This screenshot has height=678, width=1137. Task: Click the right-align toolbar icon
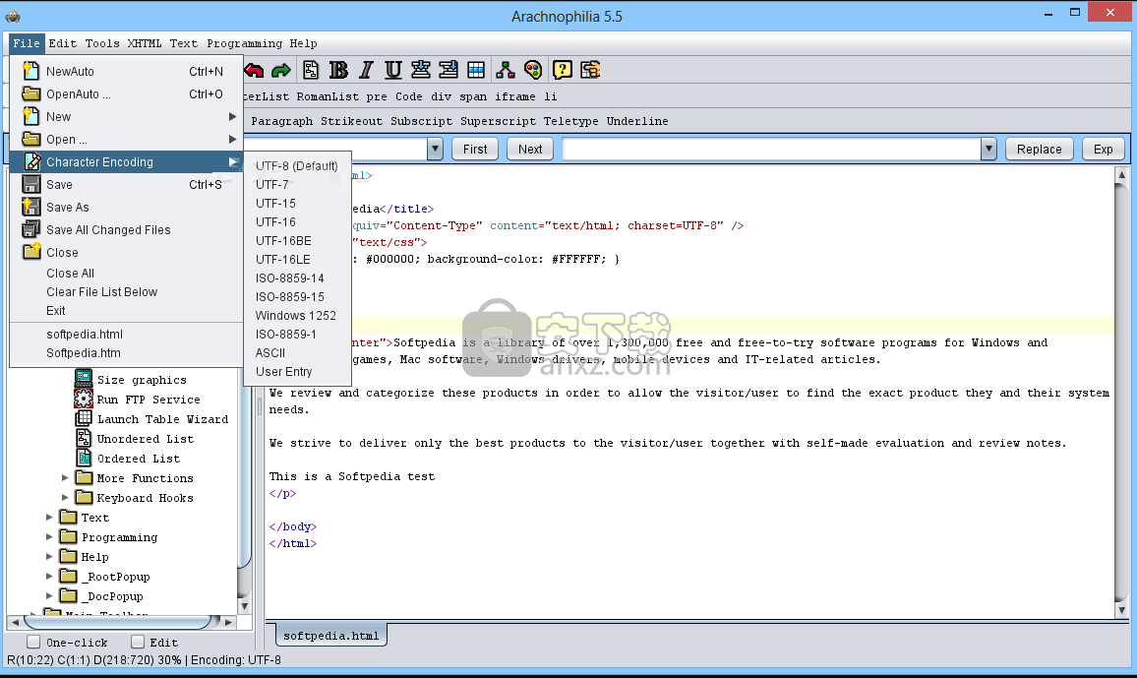click(x=449, y=70)
